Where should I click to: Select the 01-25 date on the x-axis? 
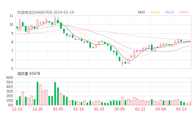click(99, 109)
